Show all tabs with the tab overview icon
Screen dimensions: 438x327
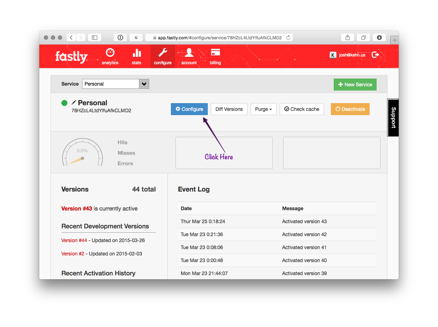click(364, 38)
